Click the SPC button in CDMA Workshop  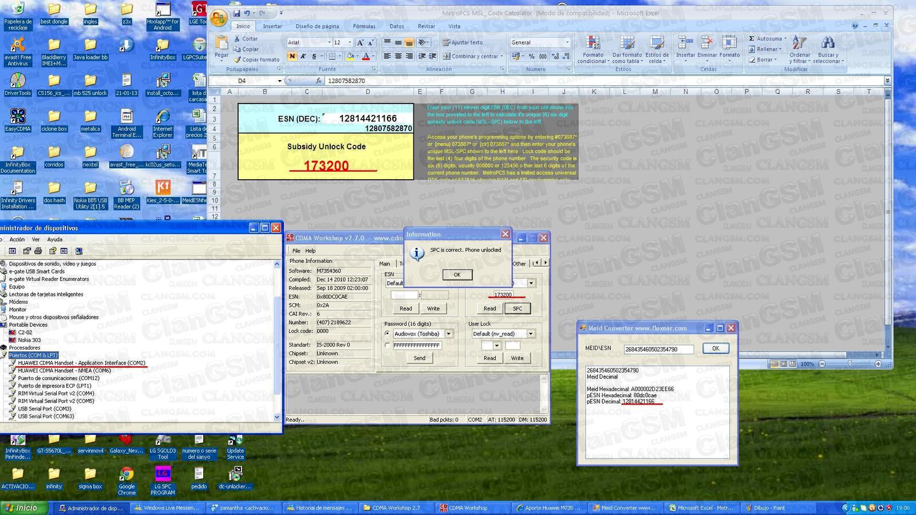point(518,308)
